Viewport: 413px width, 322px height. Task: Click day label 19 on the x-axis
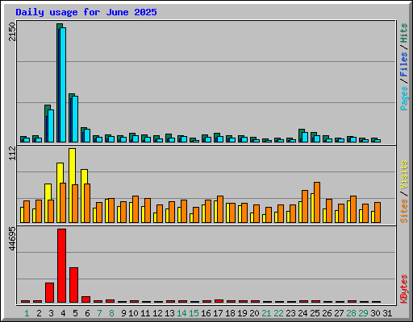(242, 313)
